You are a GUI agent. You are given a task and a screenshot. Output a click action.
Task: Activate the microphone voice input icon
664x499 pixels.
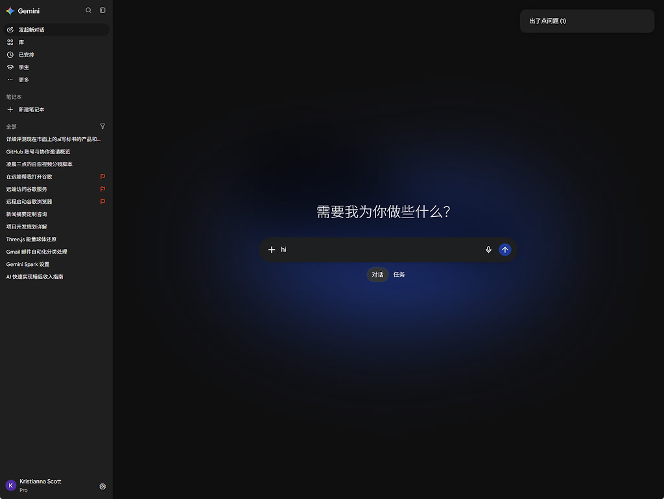tap(488, 250)
